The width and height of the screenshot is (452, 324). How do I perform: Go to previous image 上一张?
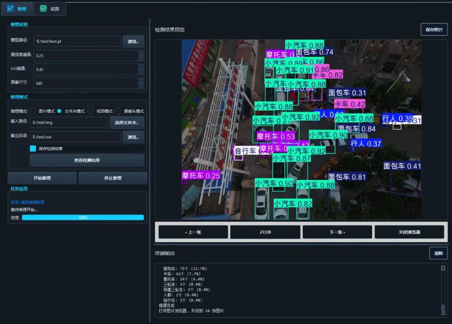[x=193, y=232]
